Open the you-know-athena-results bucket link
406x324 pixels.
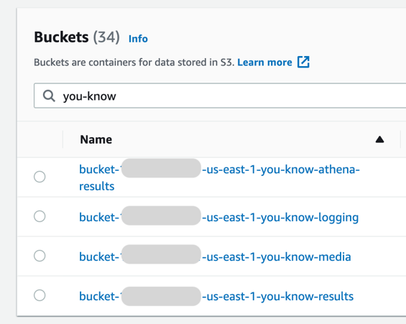point(219,177)
